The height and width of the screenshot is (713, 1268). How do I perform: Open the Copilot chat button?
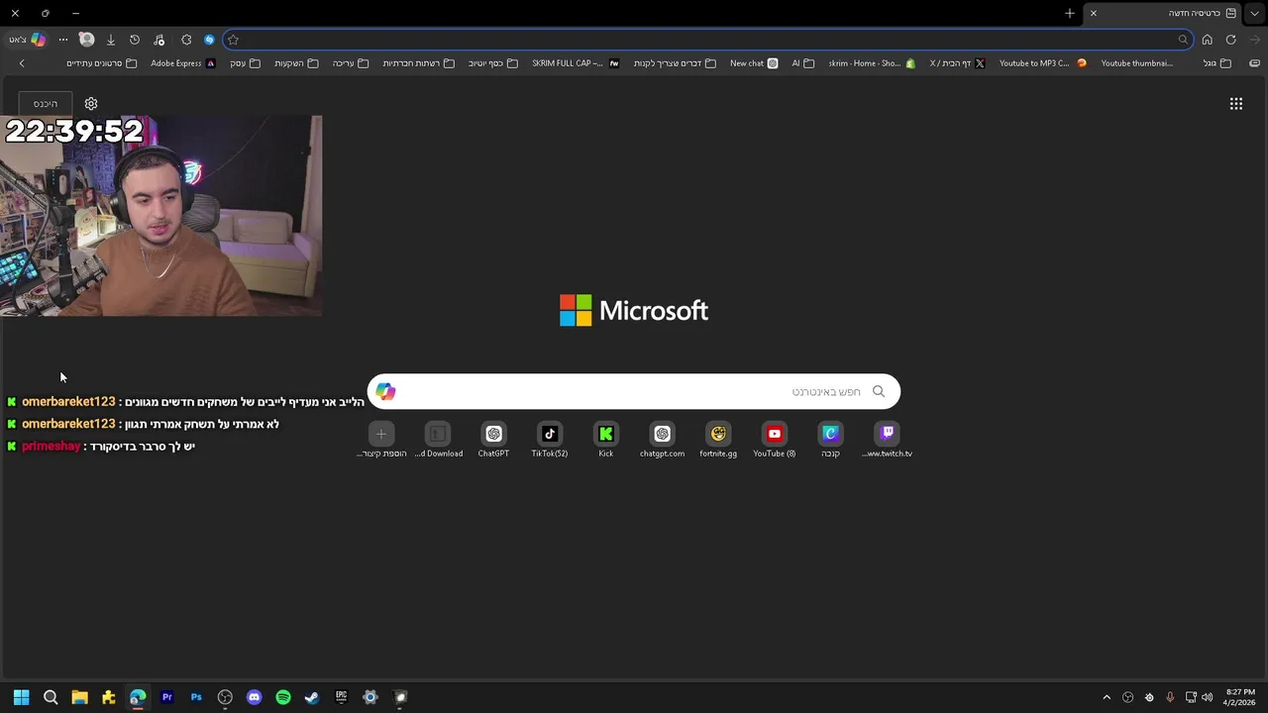28,40
